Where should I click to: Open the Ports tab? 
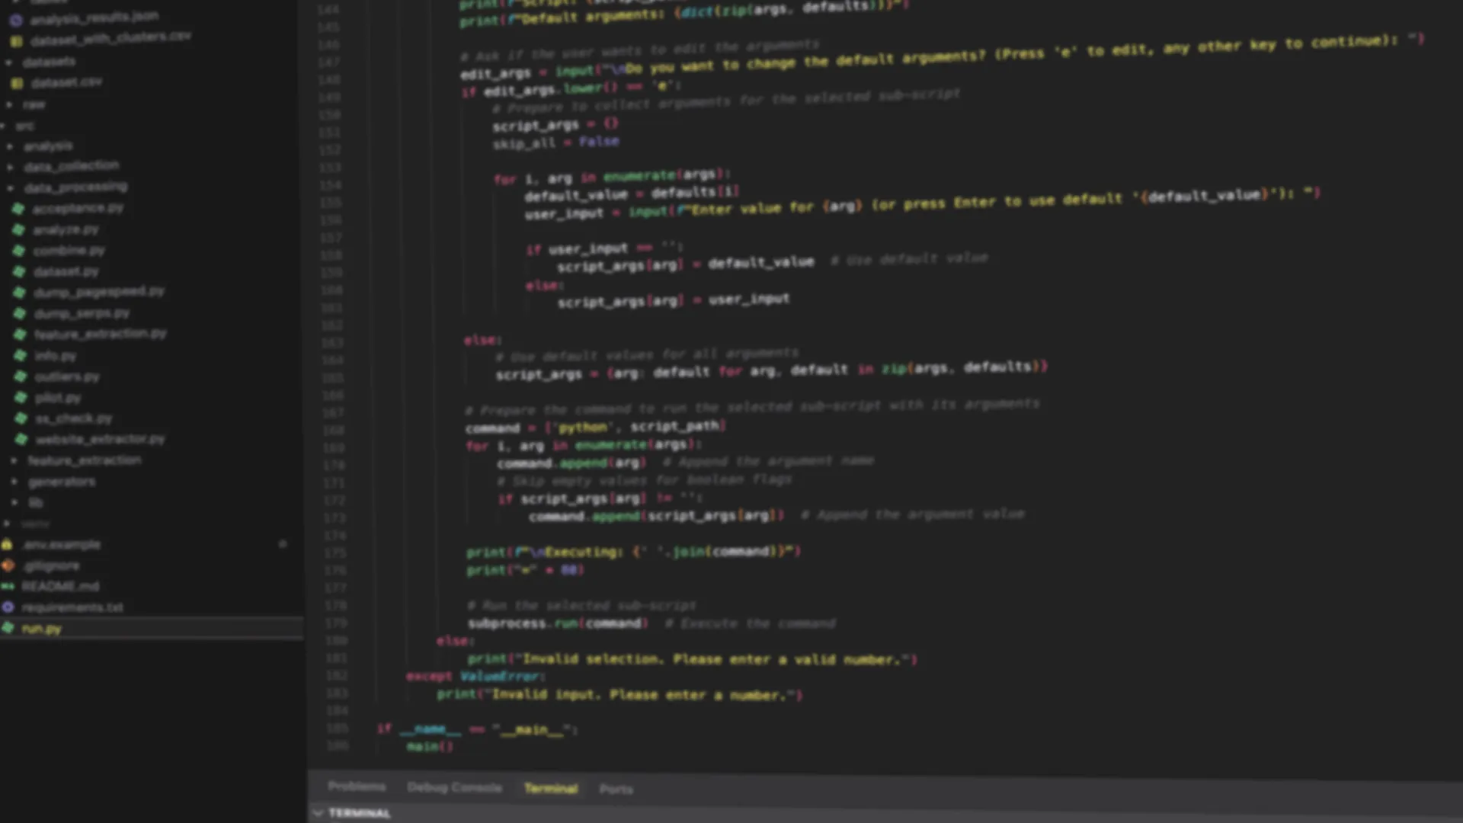pyautogui.click(x=616, y=789)
